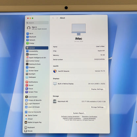The width and height of the screenshot is (137, 137).
Task: Go forward with the right chevron
Action: pos(57,18)
